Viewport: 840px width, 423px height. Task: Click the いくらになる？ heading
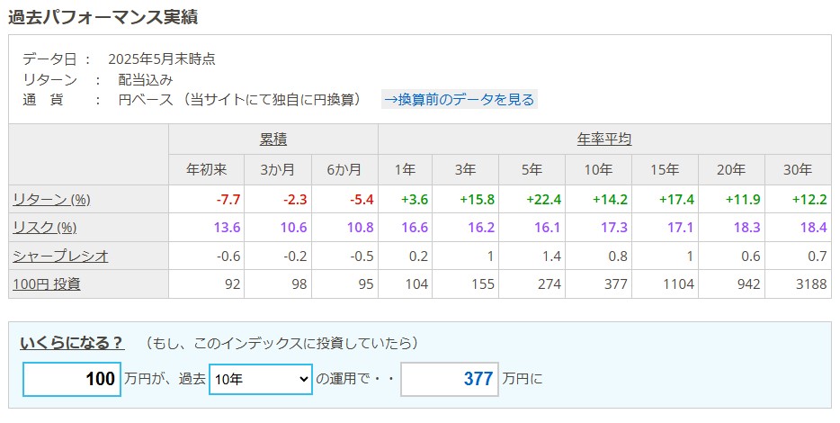(x=72, y=343)
